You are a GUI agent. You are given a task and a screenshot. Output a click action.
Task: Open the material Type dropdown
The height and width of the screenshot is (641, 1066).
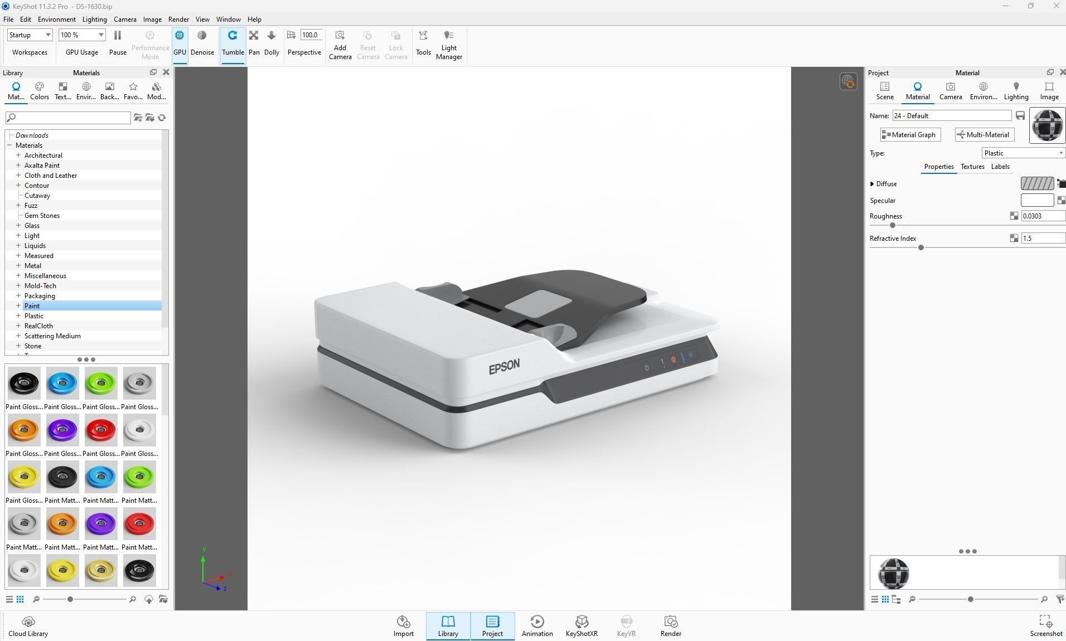(1024, 153)
